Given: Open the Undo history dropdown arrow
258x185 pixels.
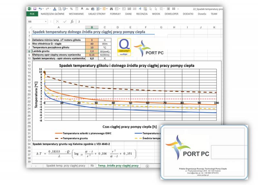Looking at the screenshot, I should (x=43, y=9).
